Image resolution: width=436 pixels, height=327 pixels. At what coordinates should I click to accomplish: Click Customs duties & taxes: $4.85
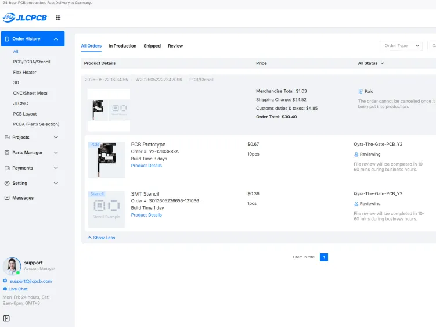tap(287, 108)
